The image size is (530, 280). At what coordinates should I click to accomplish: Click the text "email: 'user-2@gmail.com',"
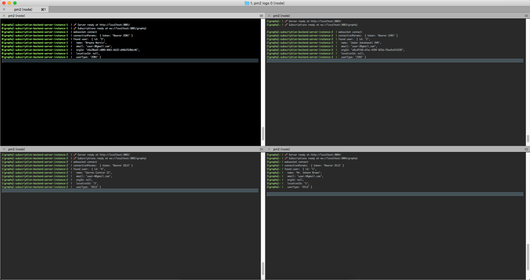[x=359, y=46]
